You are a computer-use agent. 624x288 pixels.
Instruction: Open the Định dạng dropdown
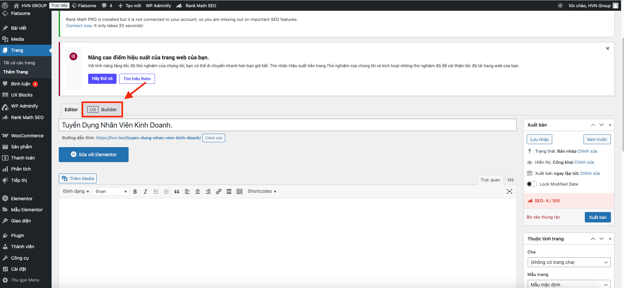click(x=76, y=191)
